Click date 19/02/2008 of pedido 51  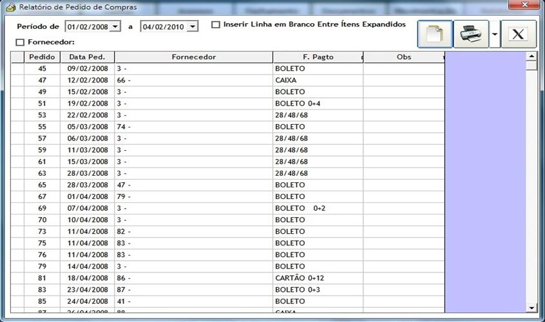[x=87, y=104]
